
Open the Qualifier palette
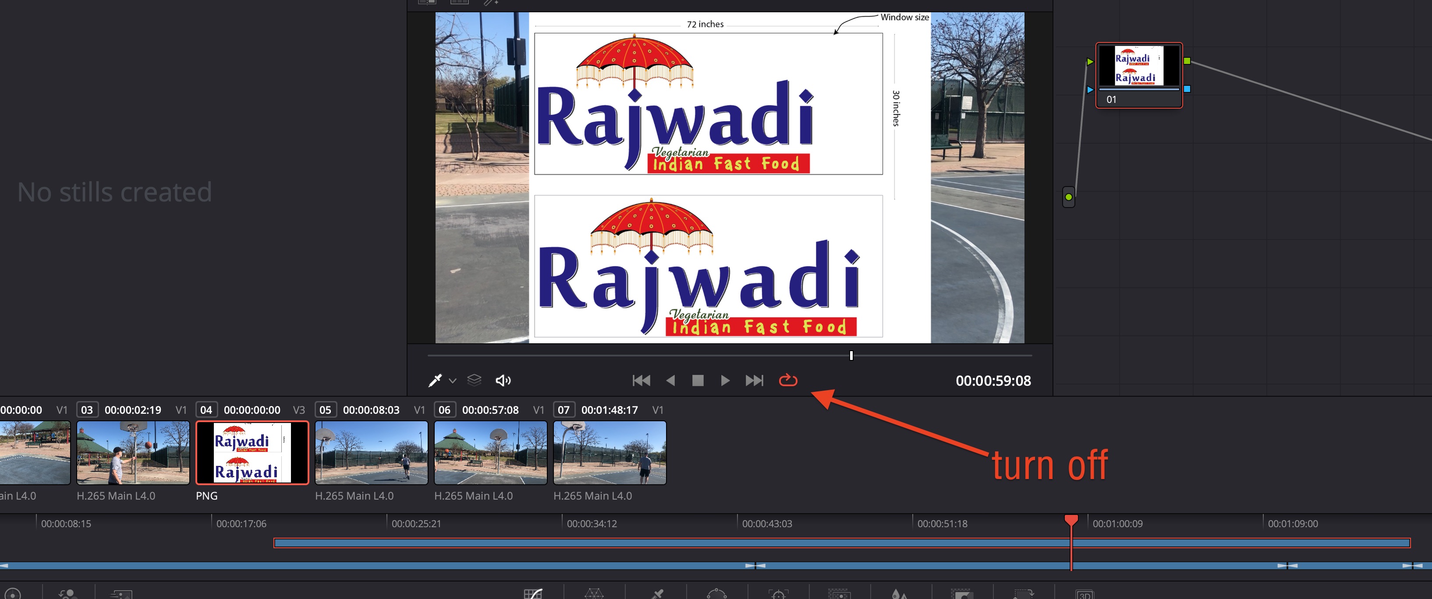[656, 594]
